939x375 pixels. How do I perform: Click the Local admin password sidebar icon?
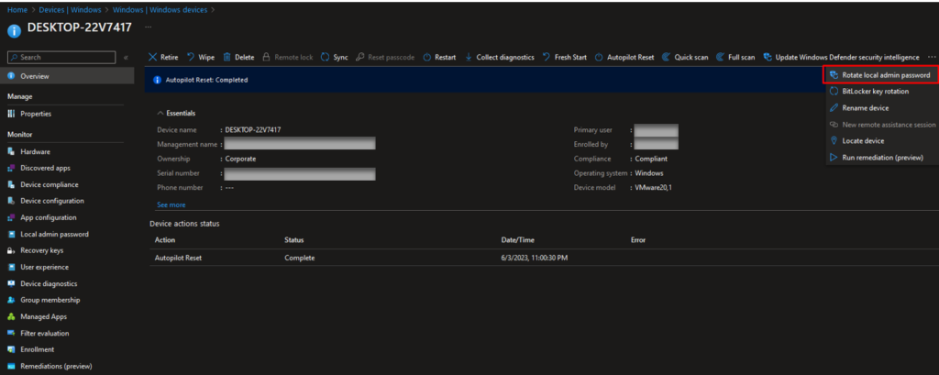tap(11, 234)
